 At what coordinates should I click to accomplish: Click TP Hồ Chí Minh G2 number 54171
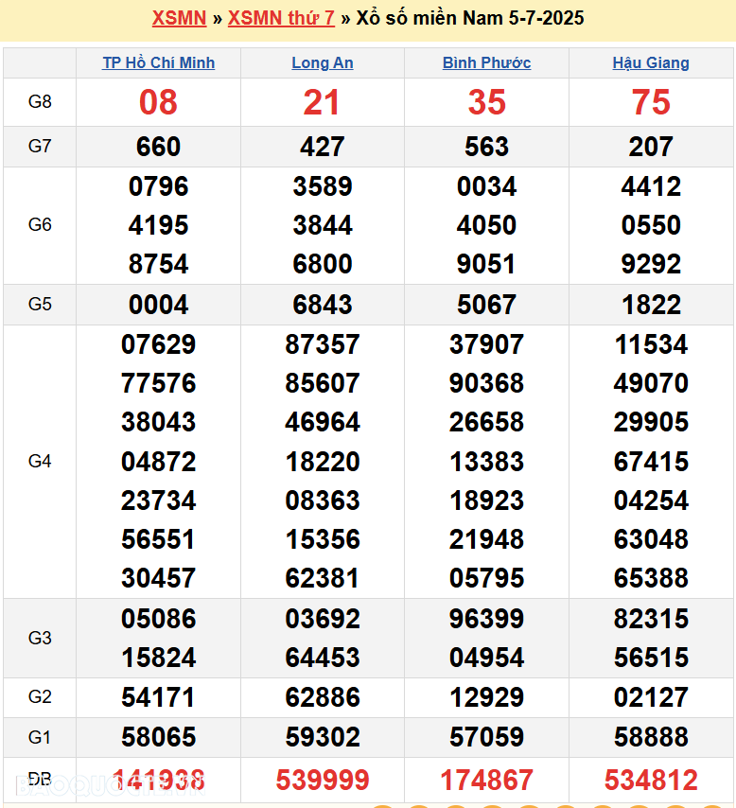pos(158,698)
